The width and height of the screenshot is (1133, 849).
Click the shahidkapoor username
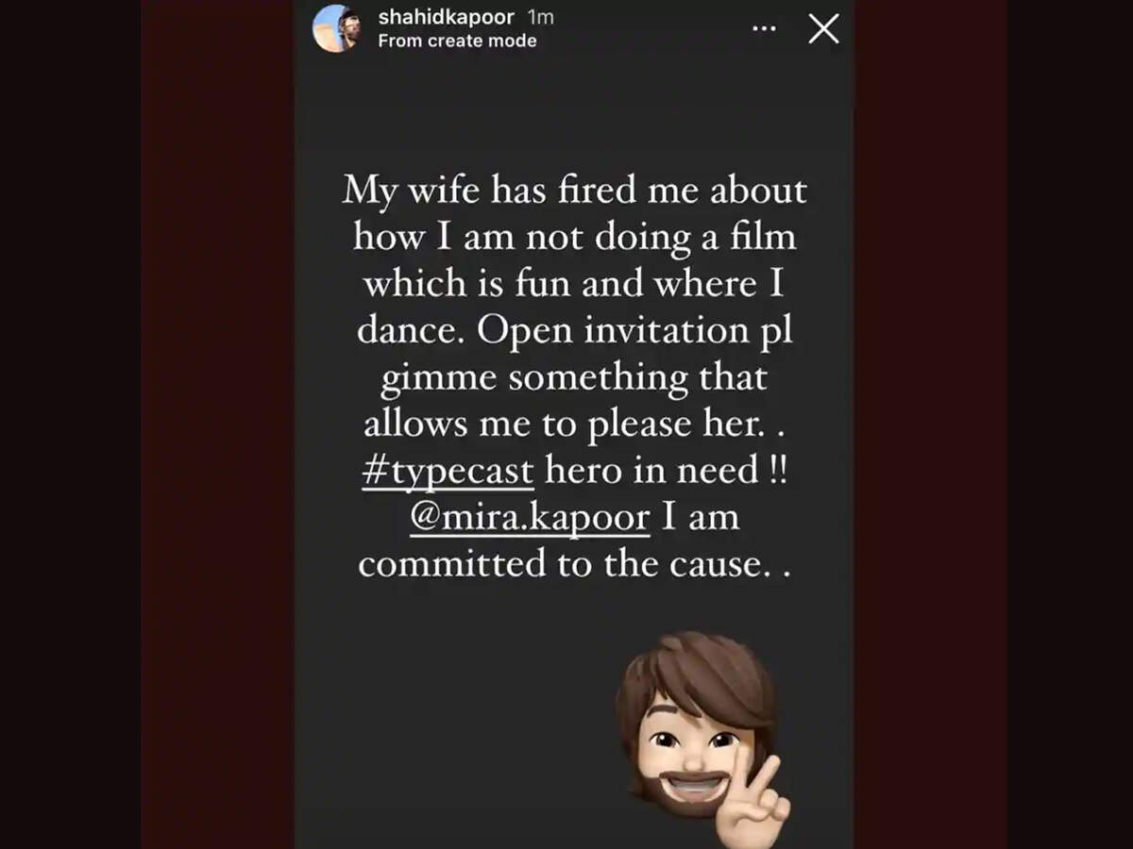pos(446,17)
